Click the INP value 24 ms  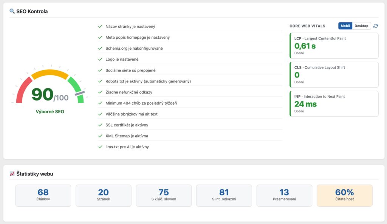coord(305,104)
